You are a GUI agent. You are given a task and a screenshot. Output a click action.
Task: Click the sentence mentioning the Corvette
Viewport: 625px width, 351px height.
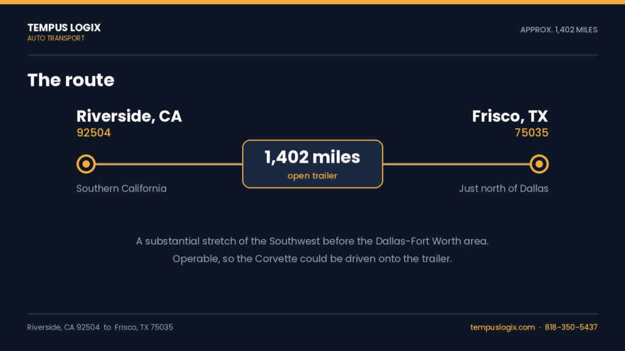click(312, 258)
